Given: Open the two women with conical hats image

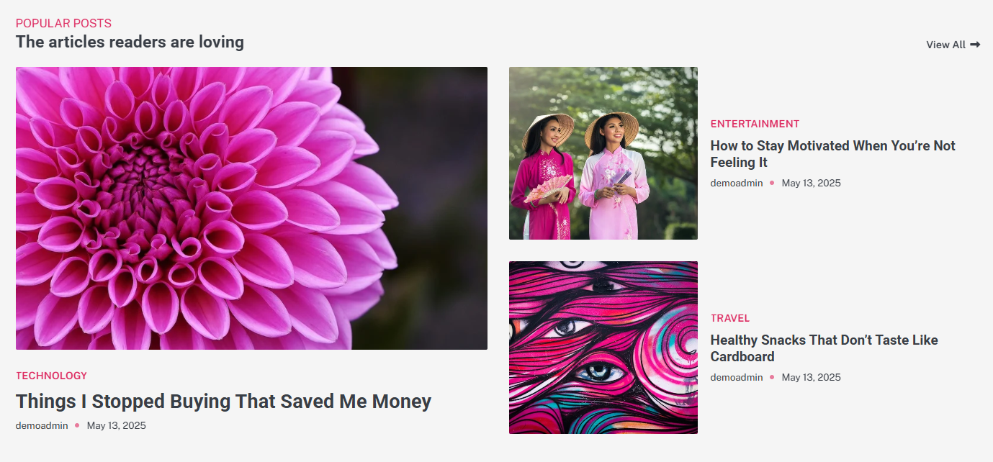Looking at the screenshot, I should [x=603, y=153].
